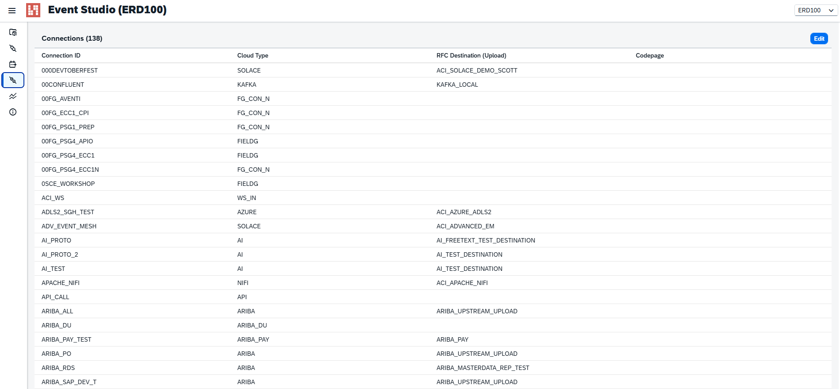Select the ARIBA_SAP_DEV_T connection ID
Image resolution: width=840 pixels, height=389 pixels.
click(69, 382)
